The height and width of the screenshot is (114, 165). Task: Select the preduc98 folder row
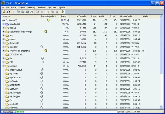(81, 104)
